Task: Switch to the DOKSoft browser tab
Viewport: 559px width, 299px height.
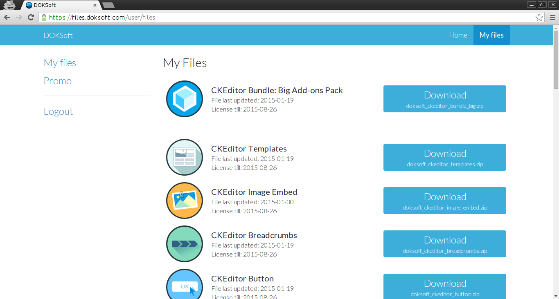Action: (59, 5)
